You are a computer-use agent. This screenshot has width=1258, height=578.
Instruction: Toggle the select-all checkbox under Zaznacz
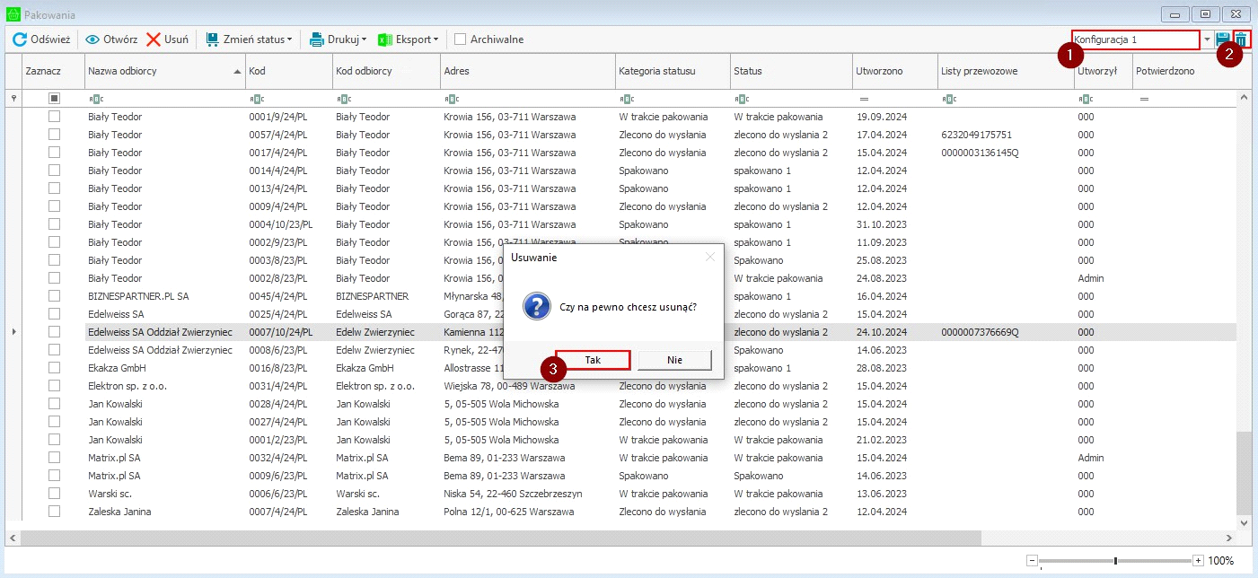click(54, 98)
